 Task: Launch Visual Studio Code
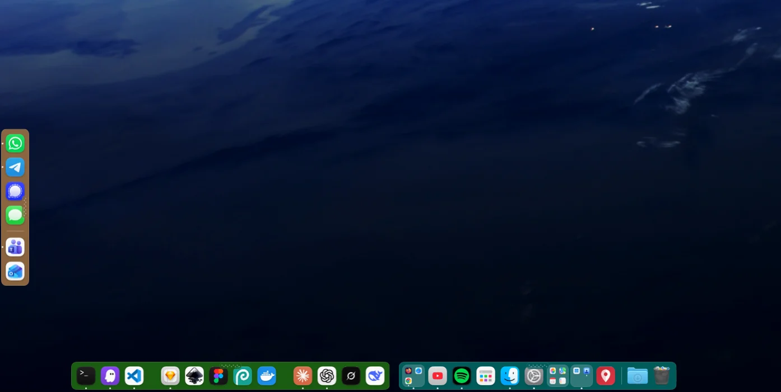tap(134, 376)
